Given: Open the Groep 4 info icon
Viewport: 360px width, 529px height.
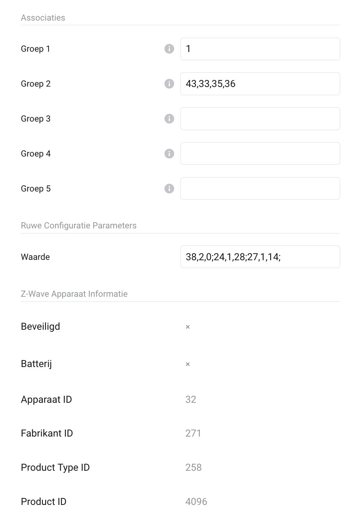Looking at the screenshot, I should pos(169,154).
